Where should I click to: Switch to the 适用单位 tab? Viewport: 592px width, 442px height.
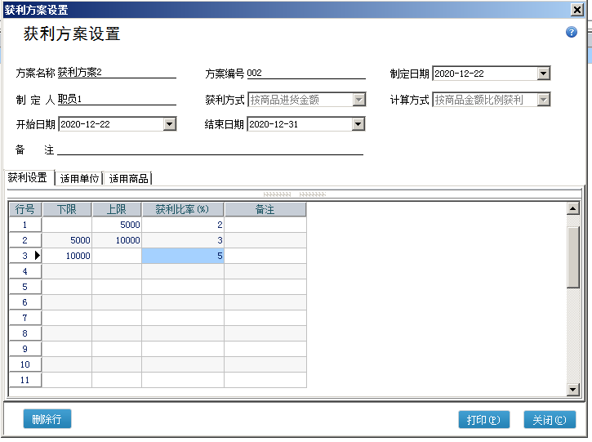pos(79,178)
